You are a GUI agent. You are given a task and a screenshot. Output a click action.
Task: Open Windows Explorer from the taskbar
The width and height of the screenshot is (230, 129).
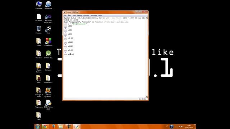(x=61, y=126)
